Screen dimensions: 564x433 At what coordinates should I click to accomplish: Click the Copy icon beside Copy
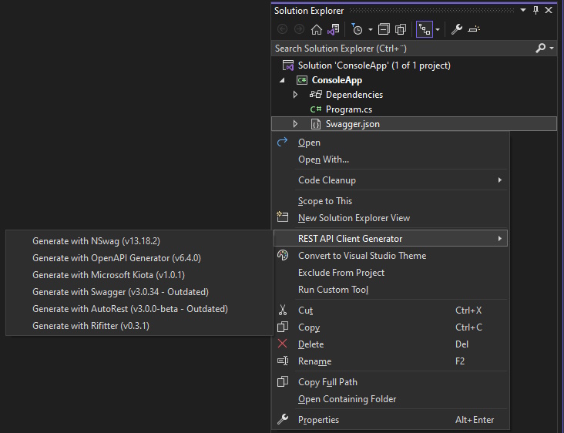(282, 327)
